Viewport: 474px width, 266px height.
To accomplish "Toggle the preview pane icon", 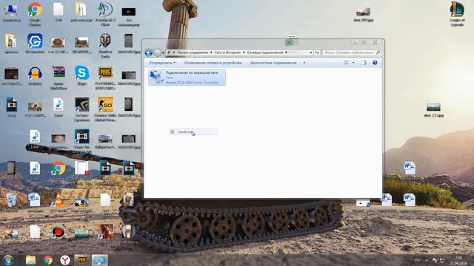I will [x=364, y=63].
